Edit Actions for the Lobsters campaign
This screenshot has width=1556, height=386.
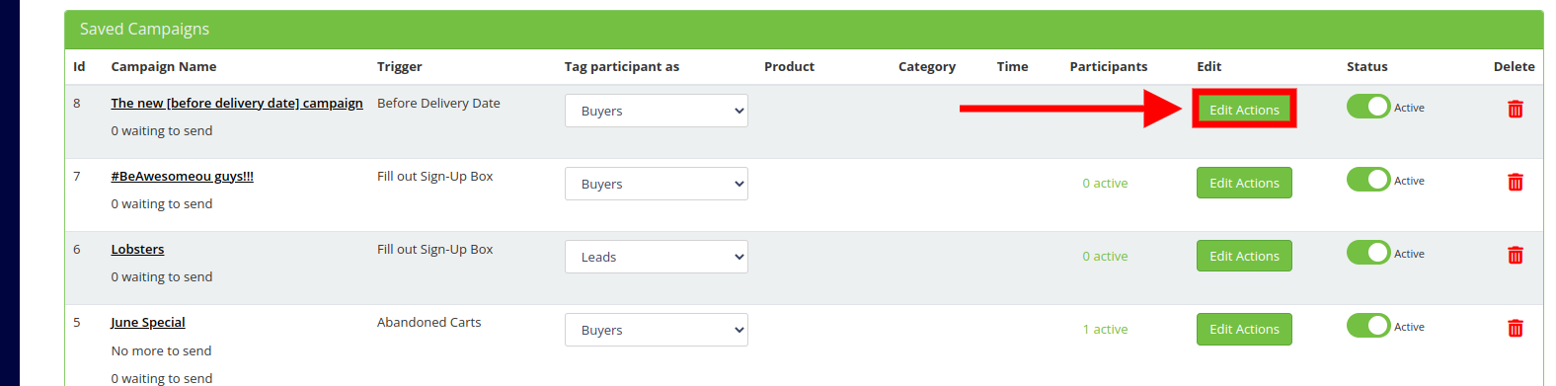click(x=1244, y=256)
